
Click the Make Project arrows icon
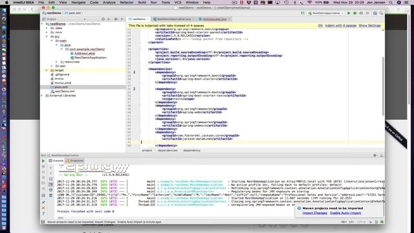[x=303, y=13]
